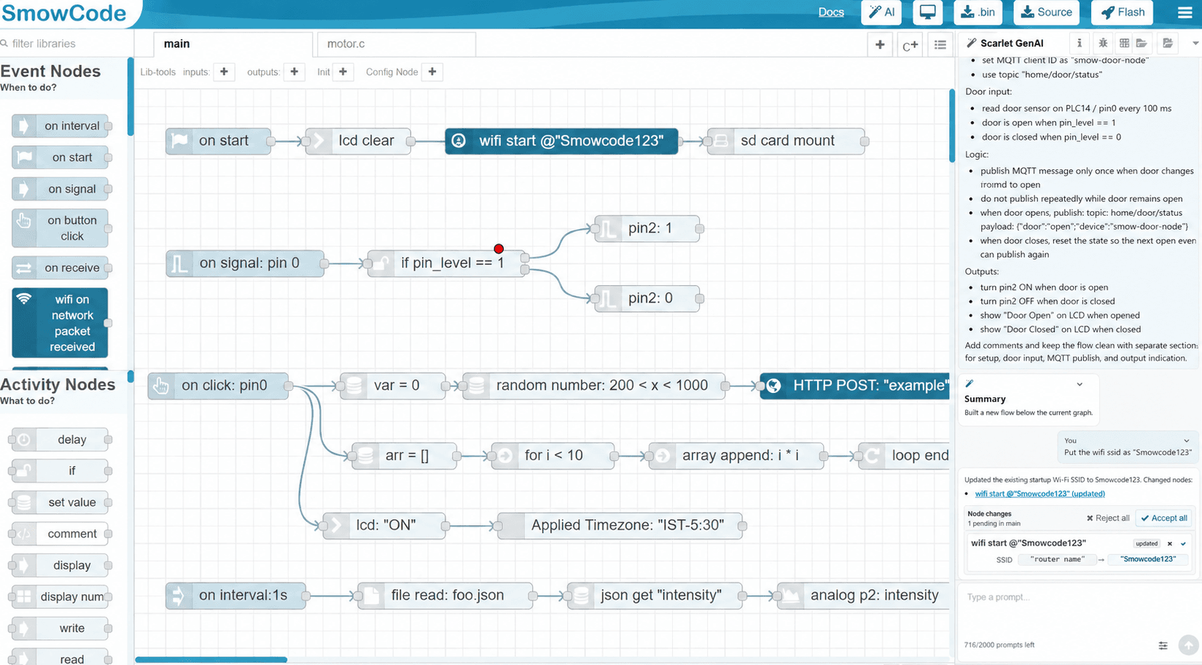Select the delay activity node
The height and width of the screenshot is (665, 1202).
61,440
